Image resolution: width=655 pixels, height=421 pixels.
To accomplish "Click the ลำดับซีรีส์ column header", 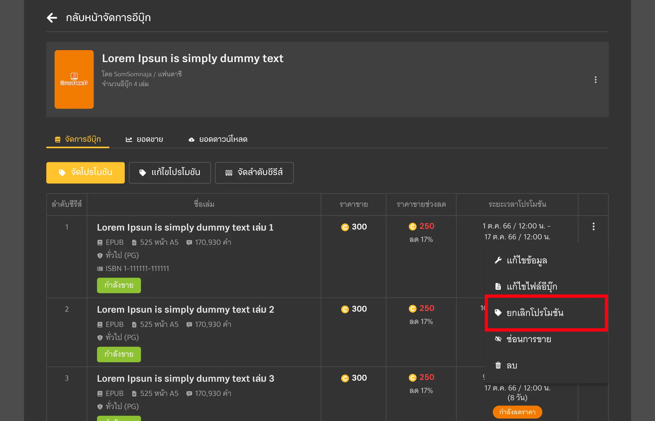I will (x=67, y=204).
